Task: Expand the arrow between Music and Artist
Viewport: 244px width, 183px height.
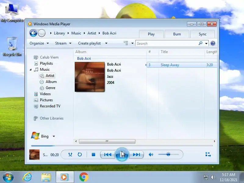Action: coord(84,33)
